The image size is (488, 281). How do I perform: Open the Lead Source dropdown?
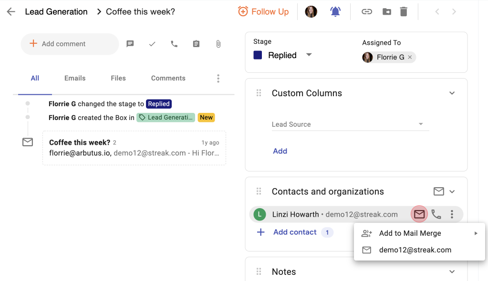[351, 124]
